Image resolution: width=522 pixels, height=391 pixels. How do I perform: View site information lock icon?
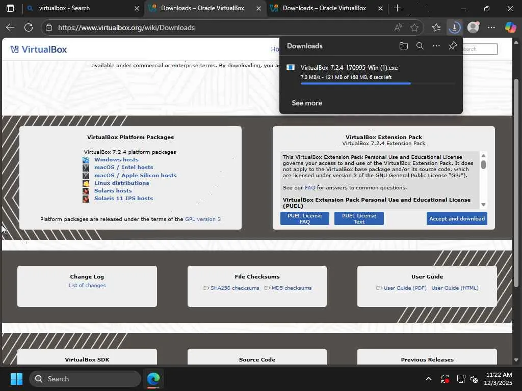click(x=49, y=27)
